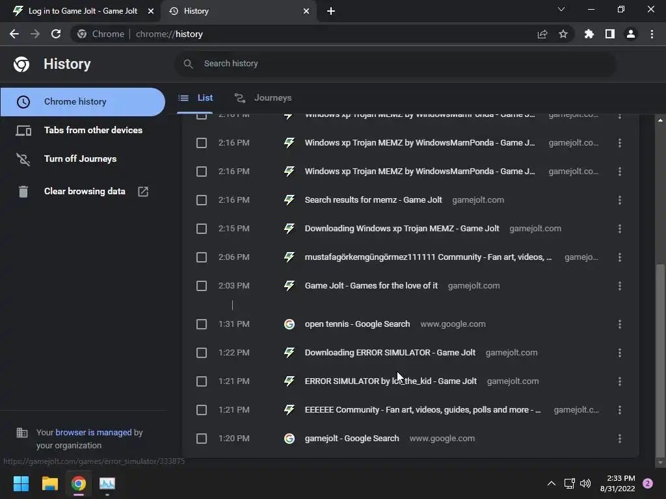Switch to the List tab
This screenshot has height=499, width=666.
point(195,98)
